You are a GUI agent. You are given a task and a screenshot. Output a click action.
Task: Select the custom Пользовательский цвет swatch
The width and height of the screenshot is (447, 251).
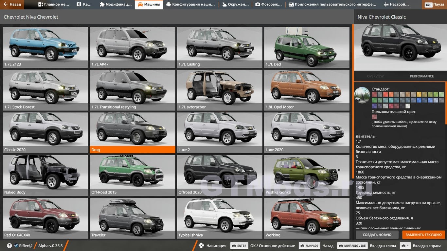(374, 117)
